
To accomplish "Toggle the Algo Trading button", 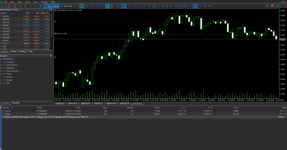I will pyautogui.click(x=51, y=6).
